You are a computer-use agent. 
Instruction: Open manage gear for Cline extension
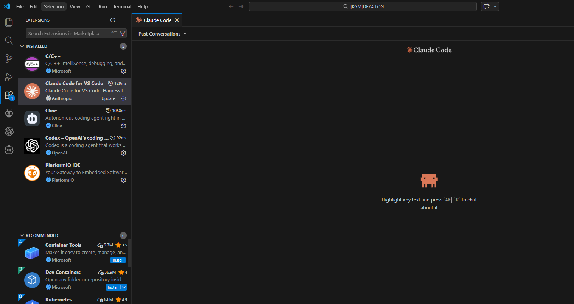[123, 126]
